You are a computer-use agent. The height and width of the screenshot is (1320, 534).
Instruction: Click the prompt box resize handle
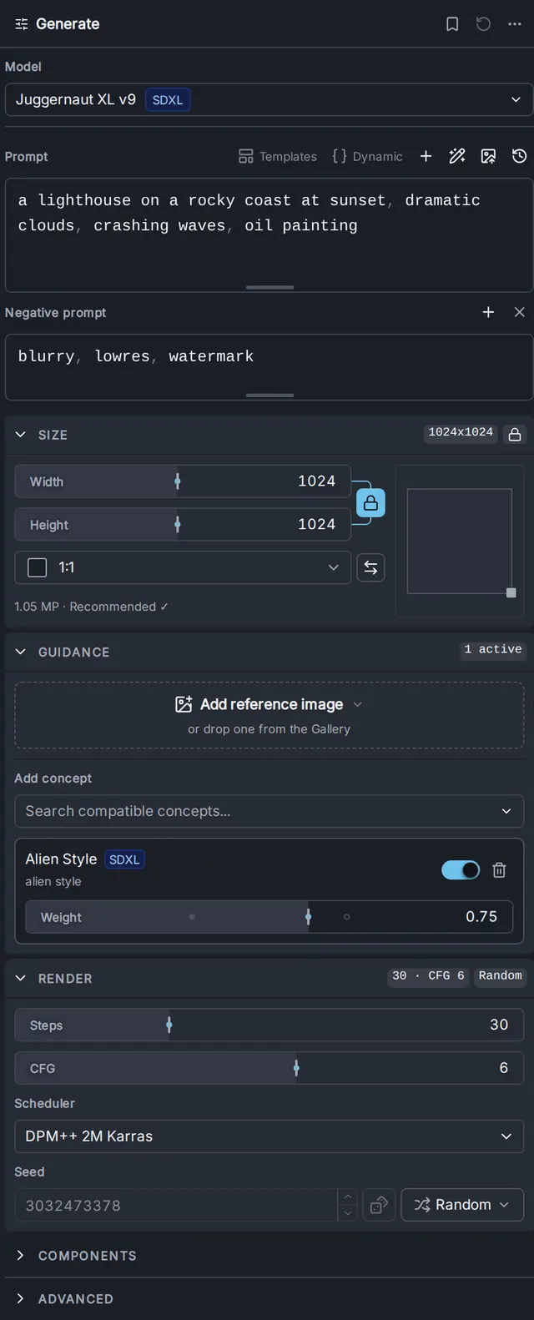(270, 287)
